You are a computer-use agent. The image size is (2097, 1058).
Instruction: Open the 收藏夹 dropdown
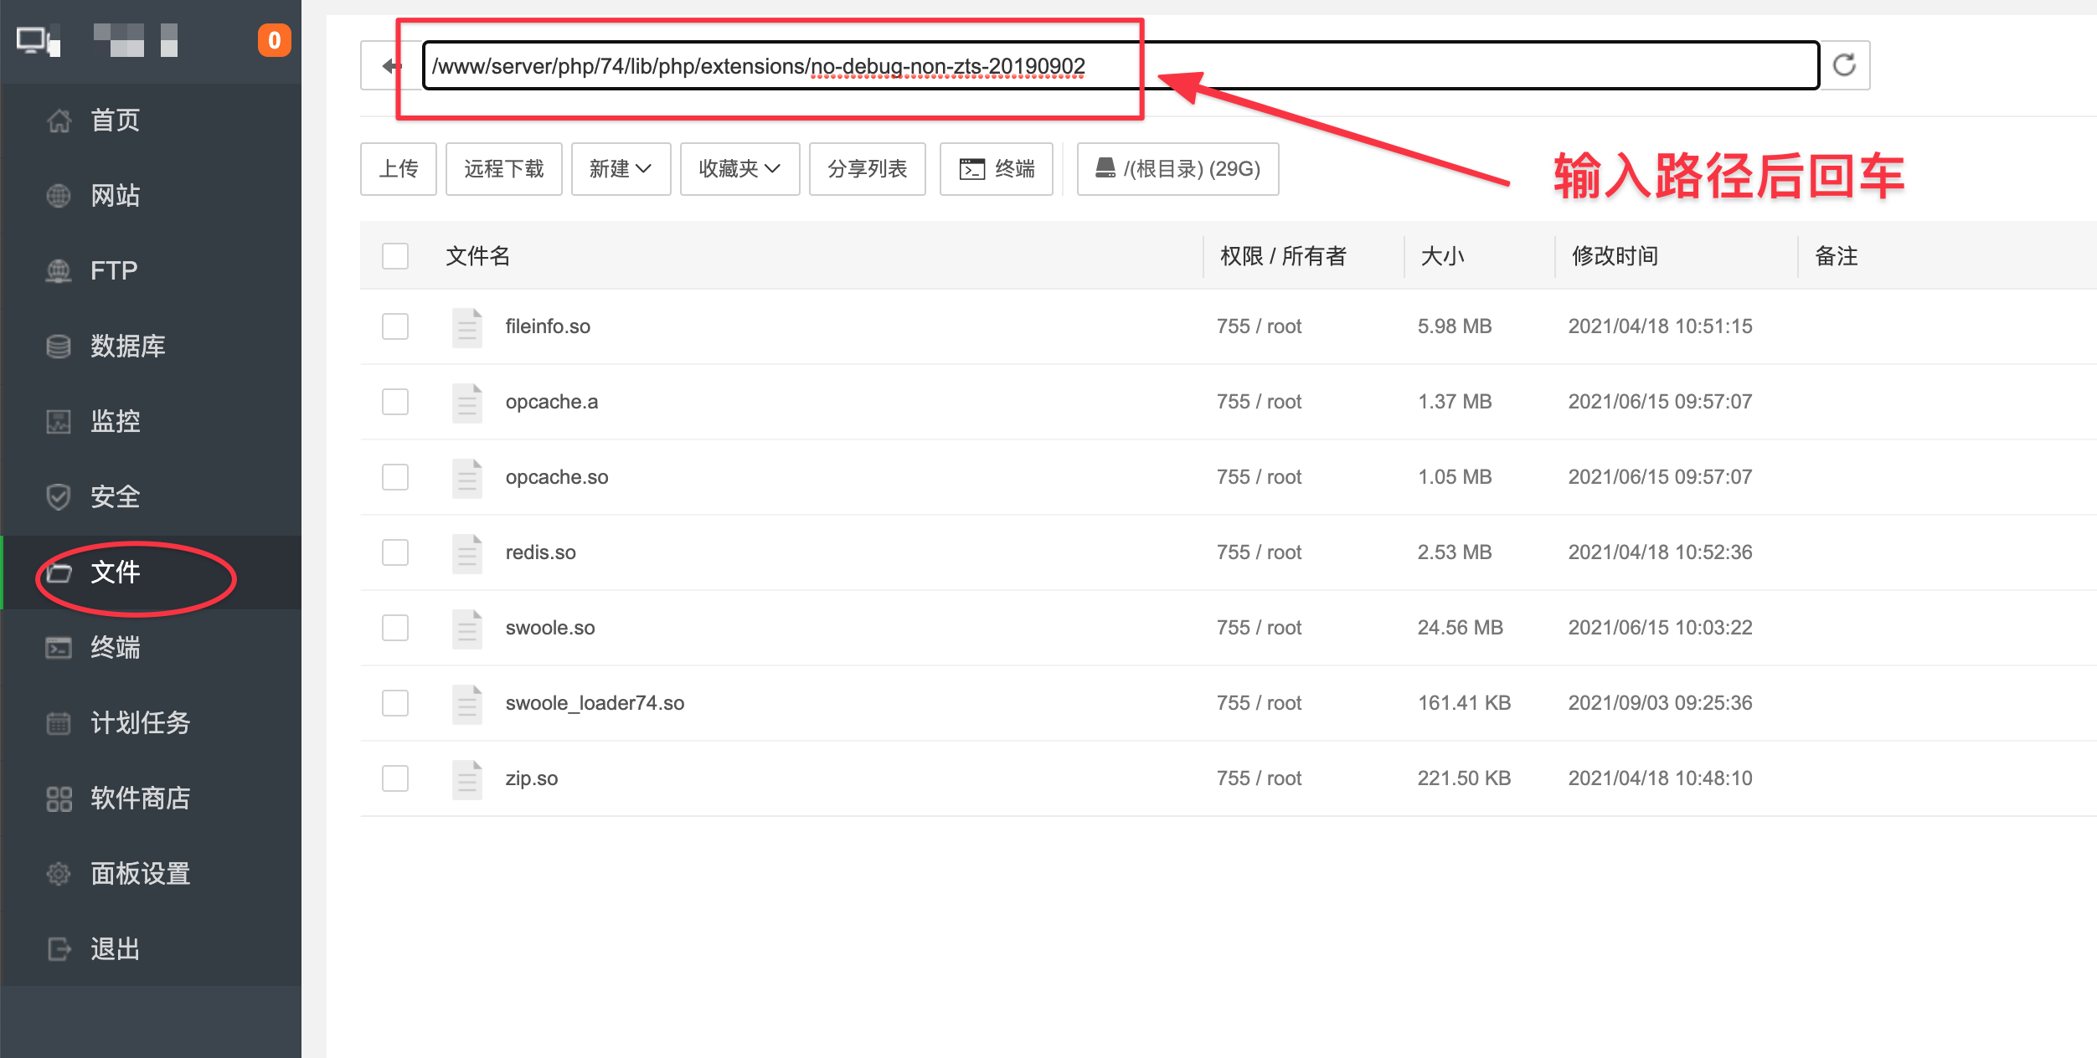click(x=739, y=169)
